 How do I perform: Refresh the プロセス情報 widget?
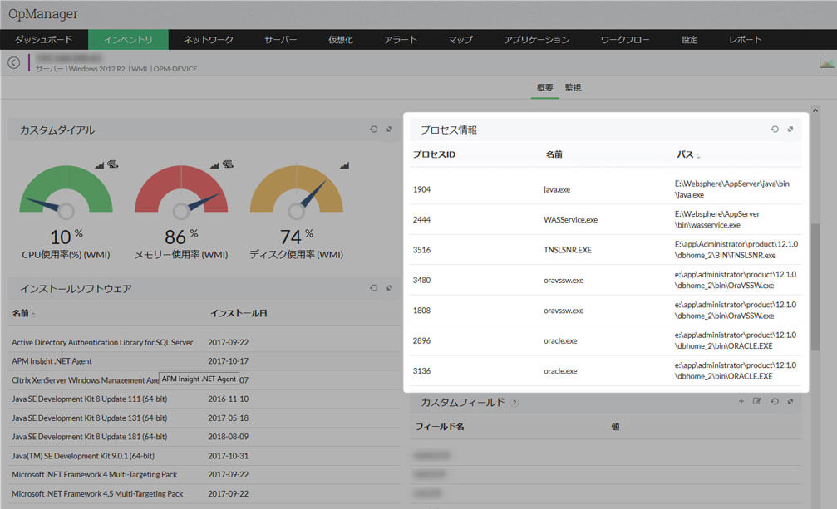(775, 130)
